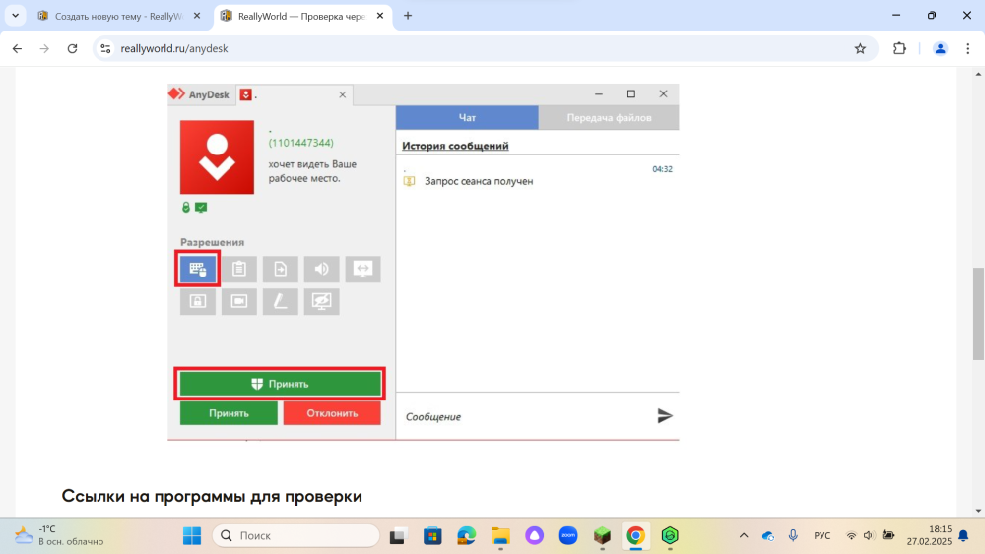Open the weather widget -1°C
This screenshot has width=985, height=554.
[x=60, y=536]
